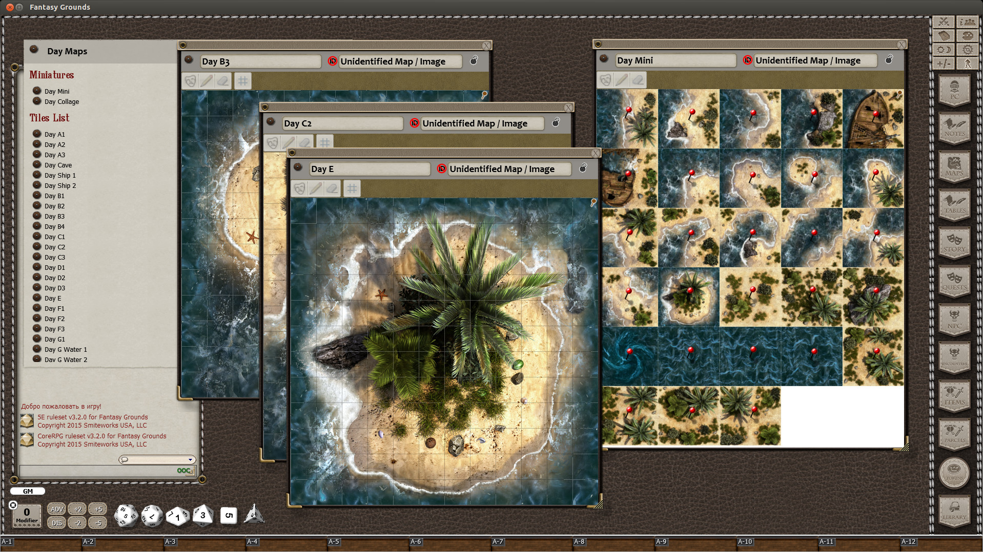Open the Items sidebar panel
Viewport: 983px width, 552px height.
[x=954, y=395]
